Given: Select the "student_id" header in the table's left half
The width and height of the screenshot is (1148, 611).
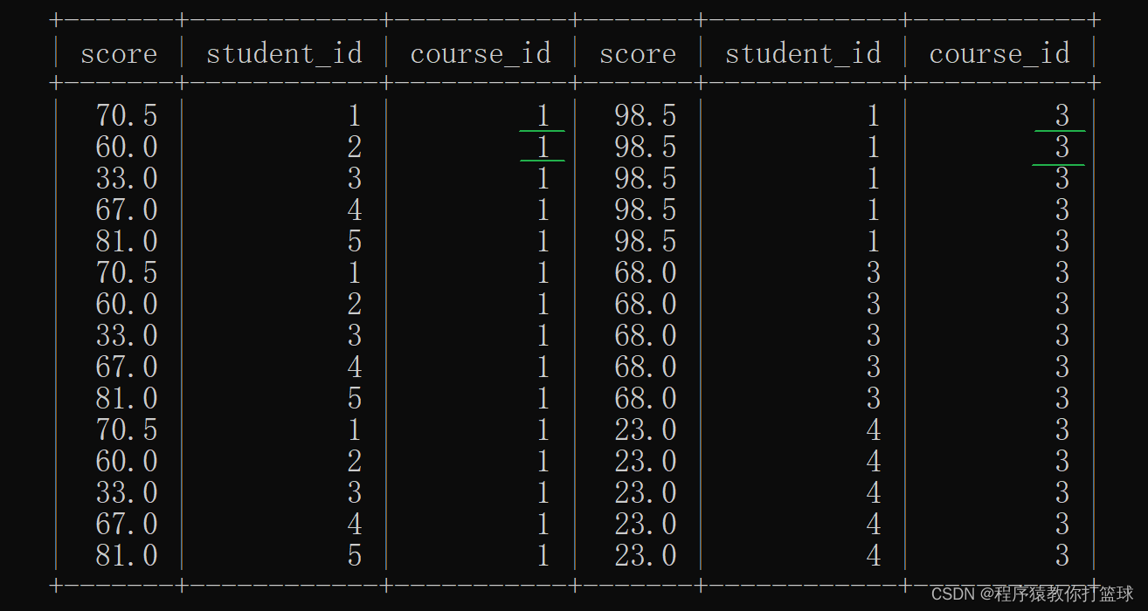Looking at the screenshot, I should point(284,54).
